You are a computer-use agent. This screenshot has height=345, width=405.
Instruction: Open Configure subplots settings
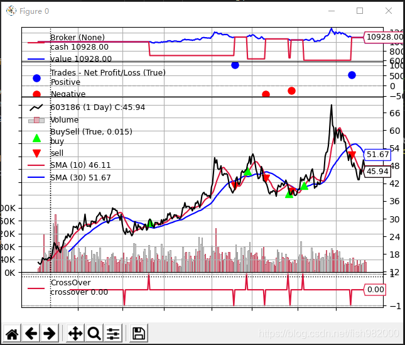coord(113,333)
